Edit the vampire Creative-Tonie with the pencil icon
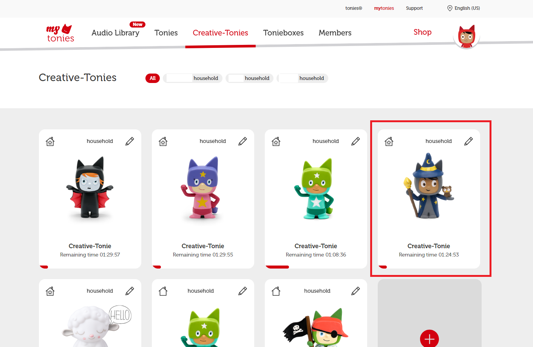Screen dimensions: 533x347 [130, 141]
